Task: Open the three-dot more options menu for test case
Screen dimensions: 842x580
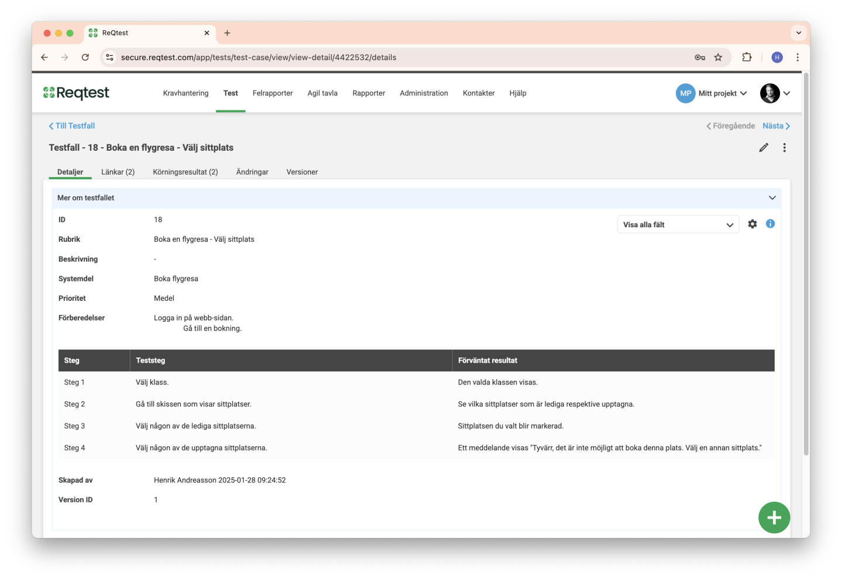Action: (784, 148)
